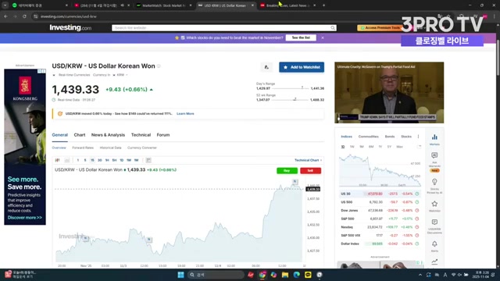Open the Commodities tab in markets widget

click(368, 137)
